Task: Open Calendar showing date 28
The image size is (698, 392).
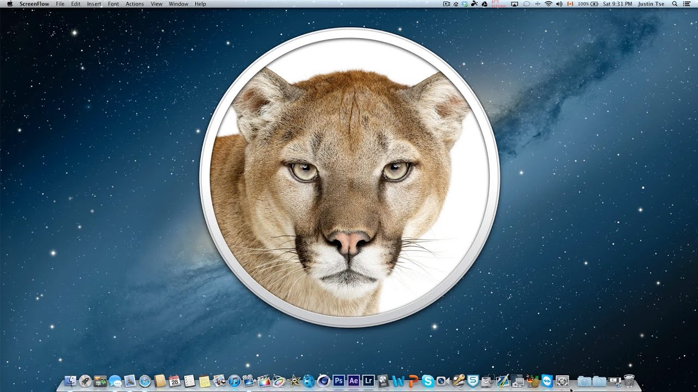Action: 174,381
